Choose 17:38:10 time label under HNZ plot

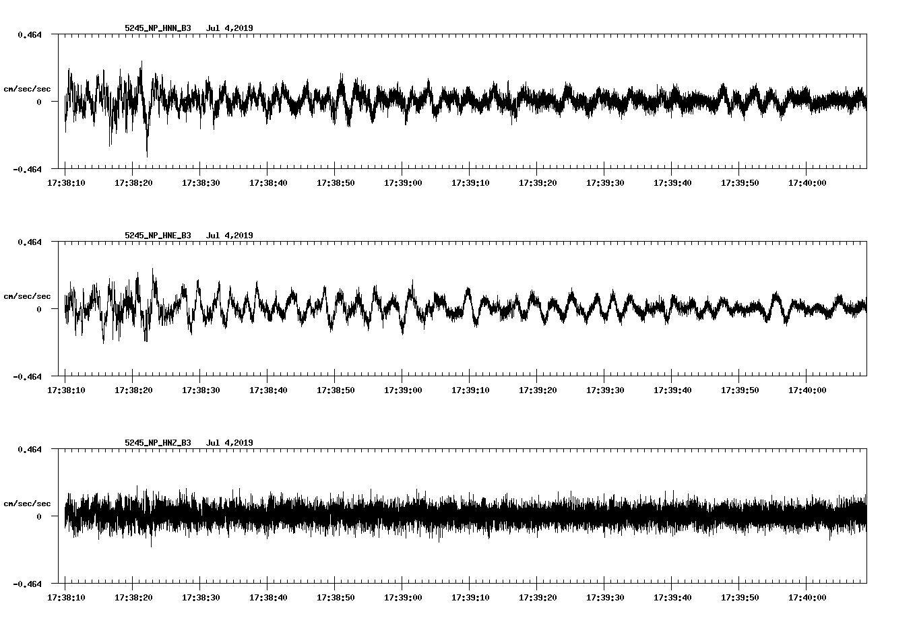(x=66, y=597)
